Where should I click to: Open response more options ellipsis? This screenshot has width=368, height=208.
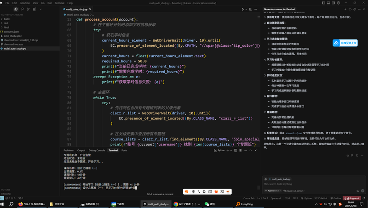point(362,155)
